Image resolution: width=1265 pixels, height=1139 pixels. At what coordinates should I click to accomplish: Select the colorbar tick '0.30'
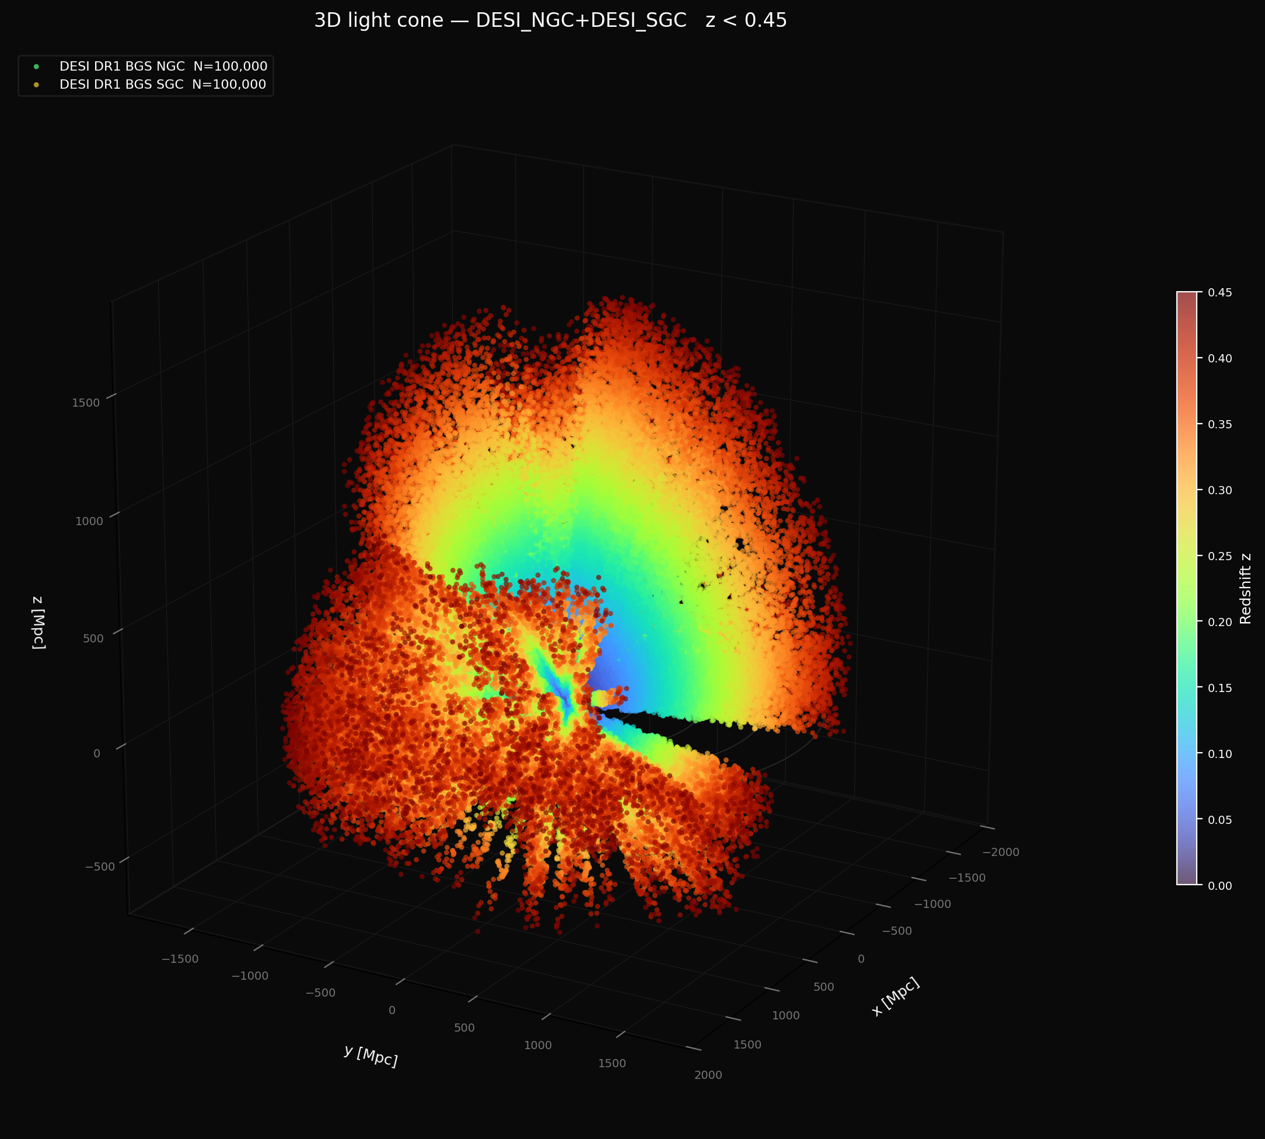click(1220, 490)
